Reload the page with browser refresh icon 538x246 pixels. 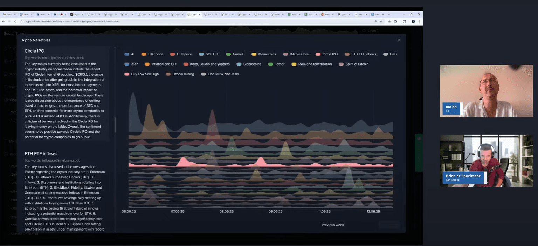[x=15, y=21]
